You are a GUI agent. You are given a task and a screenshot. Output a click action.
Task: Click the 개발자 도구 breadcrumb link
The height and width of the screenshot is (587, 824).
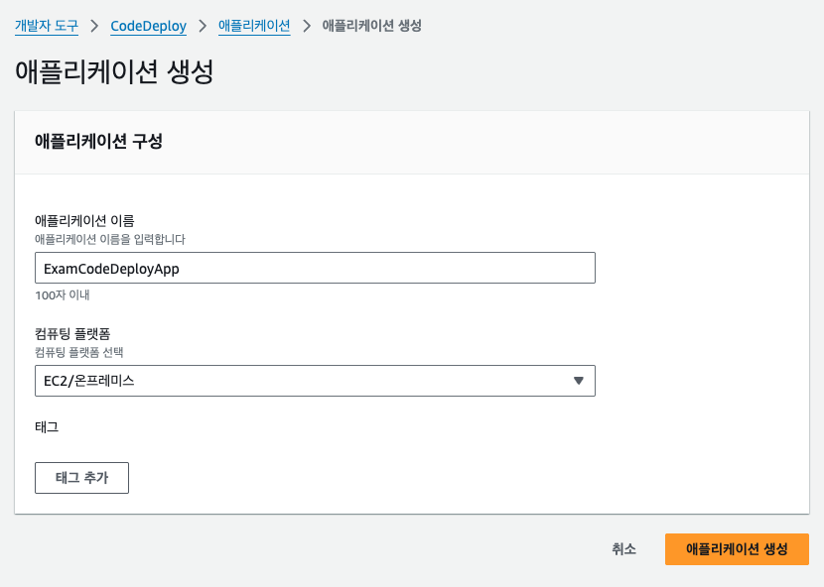pyautogui.click(x=46, y=26)
